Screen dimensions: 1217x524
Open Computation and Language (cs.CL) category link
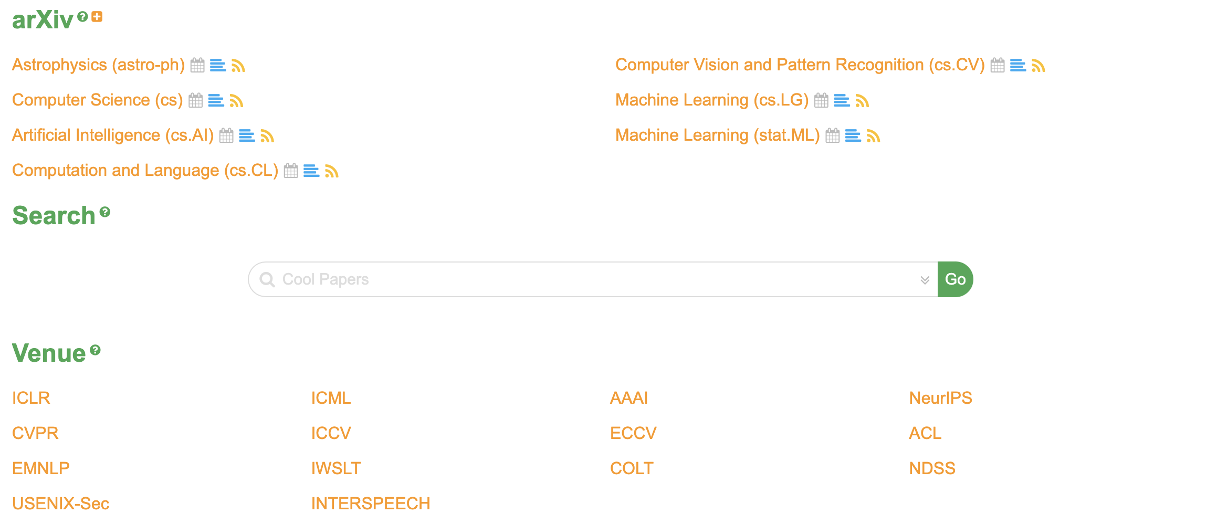[145, 171]
